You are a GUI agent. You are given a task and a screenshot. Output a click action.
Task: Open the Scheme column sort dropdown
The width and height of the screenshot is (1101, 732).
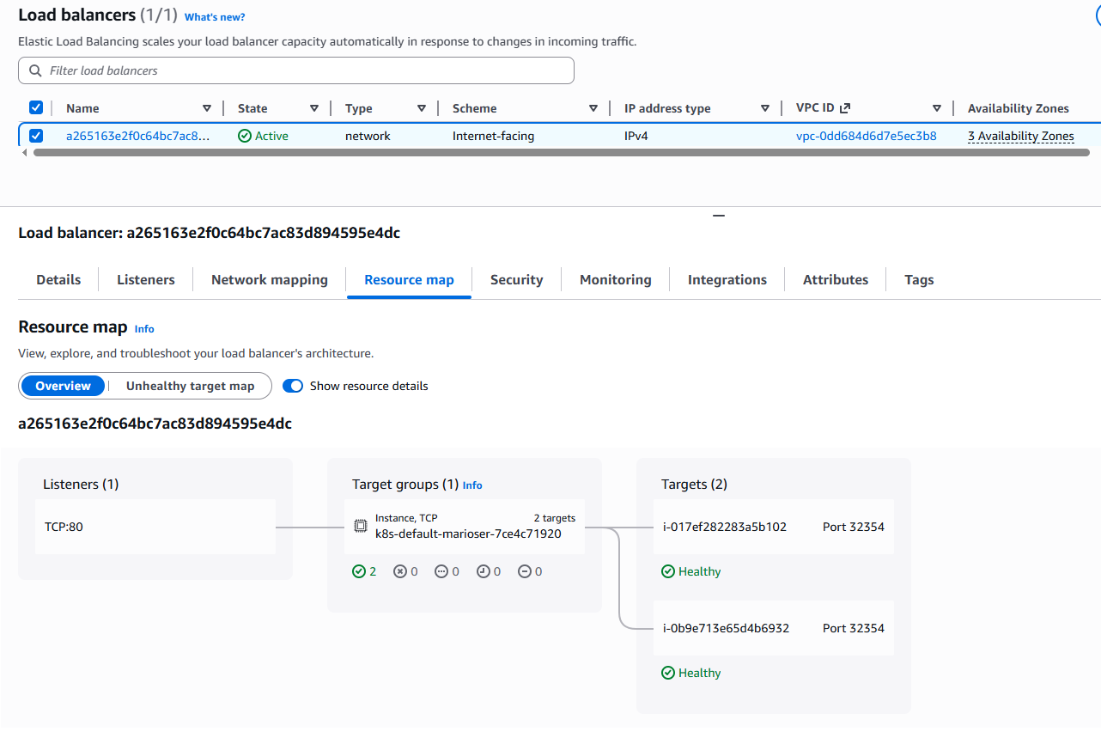pos(593,108)
